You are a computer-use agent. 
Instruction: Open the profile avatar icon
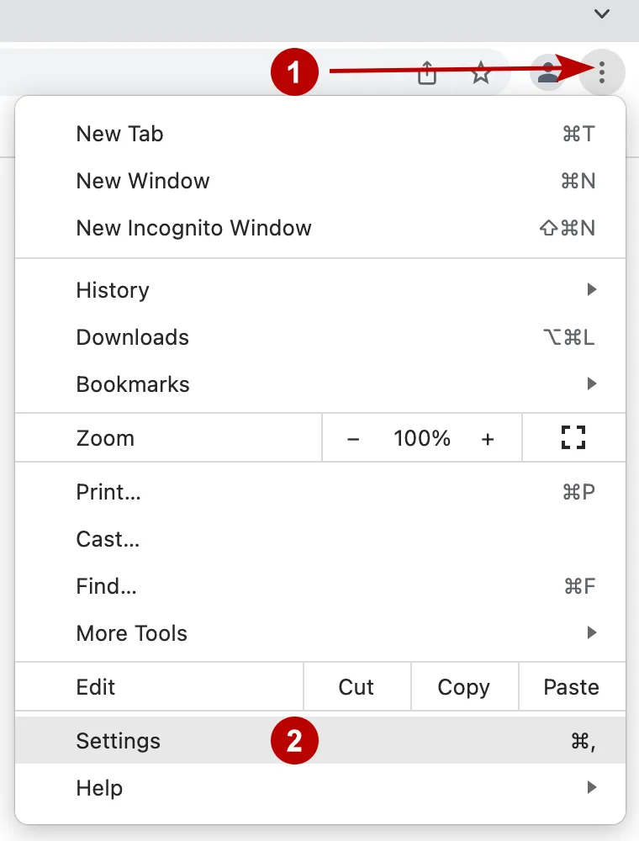pos(548,74)
